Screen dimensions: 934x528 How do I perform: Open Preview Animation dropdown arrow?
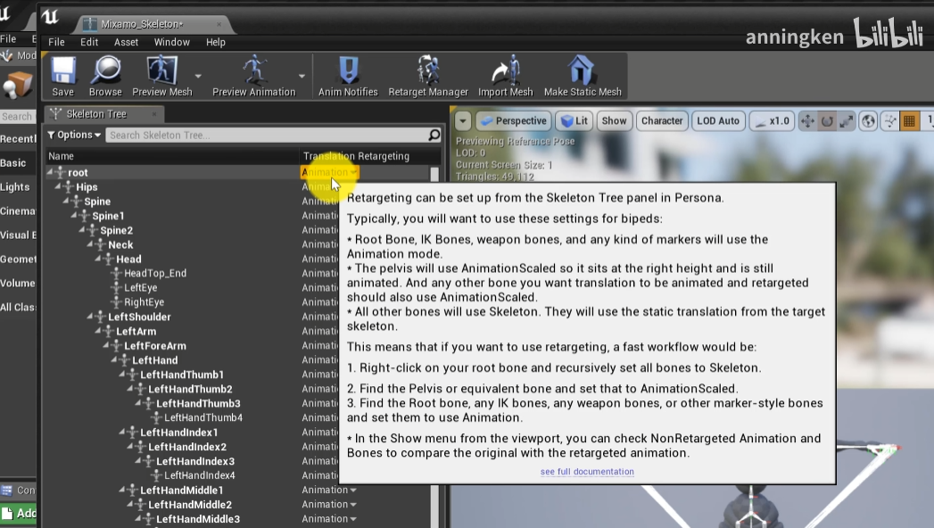click(x=302, y=76)
